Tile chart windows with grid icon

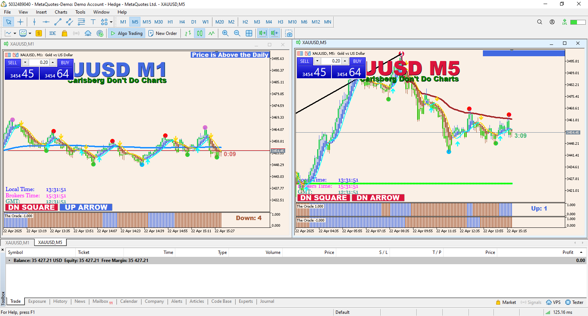[249, 33]
